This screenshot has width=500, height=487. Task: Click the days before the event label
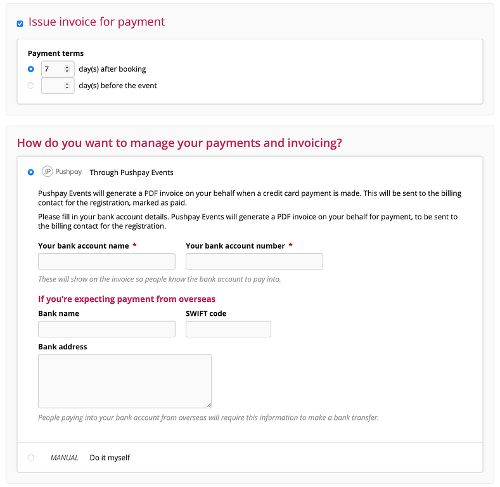(x=118, y=86)
